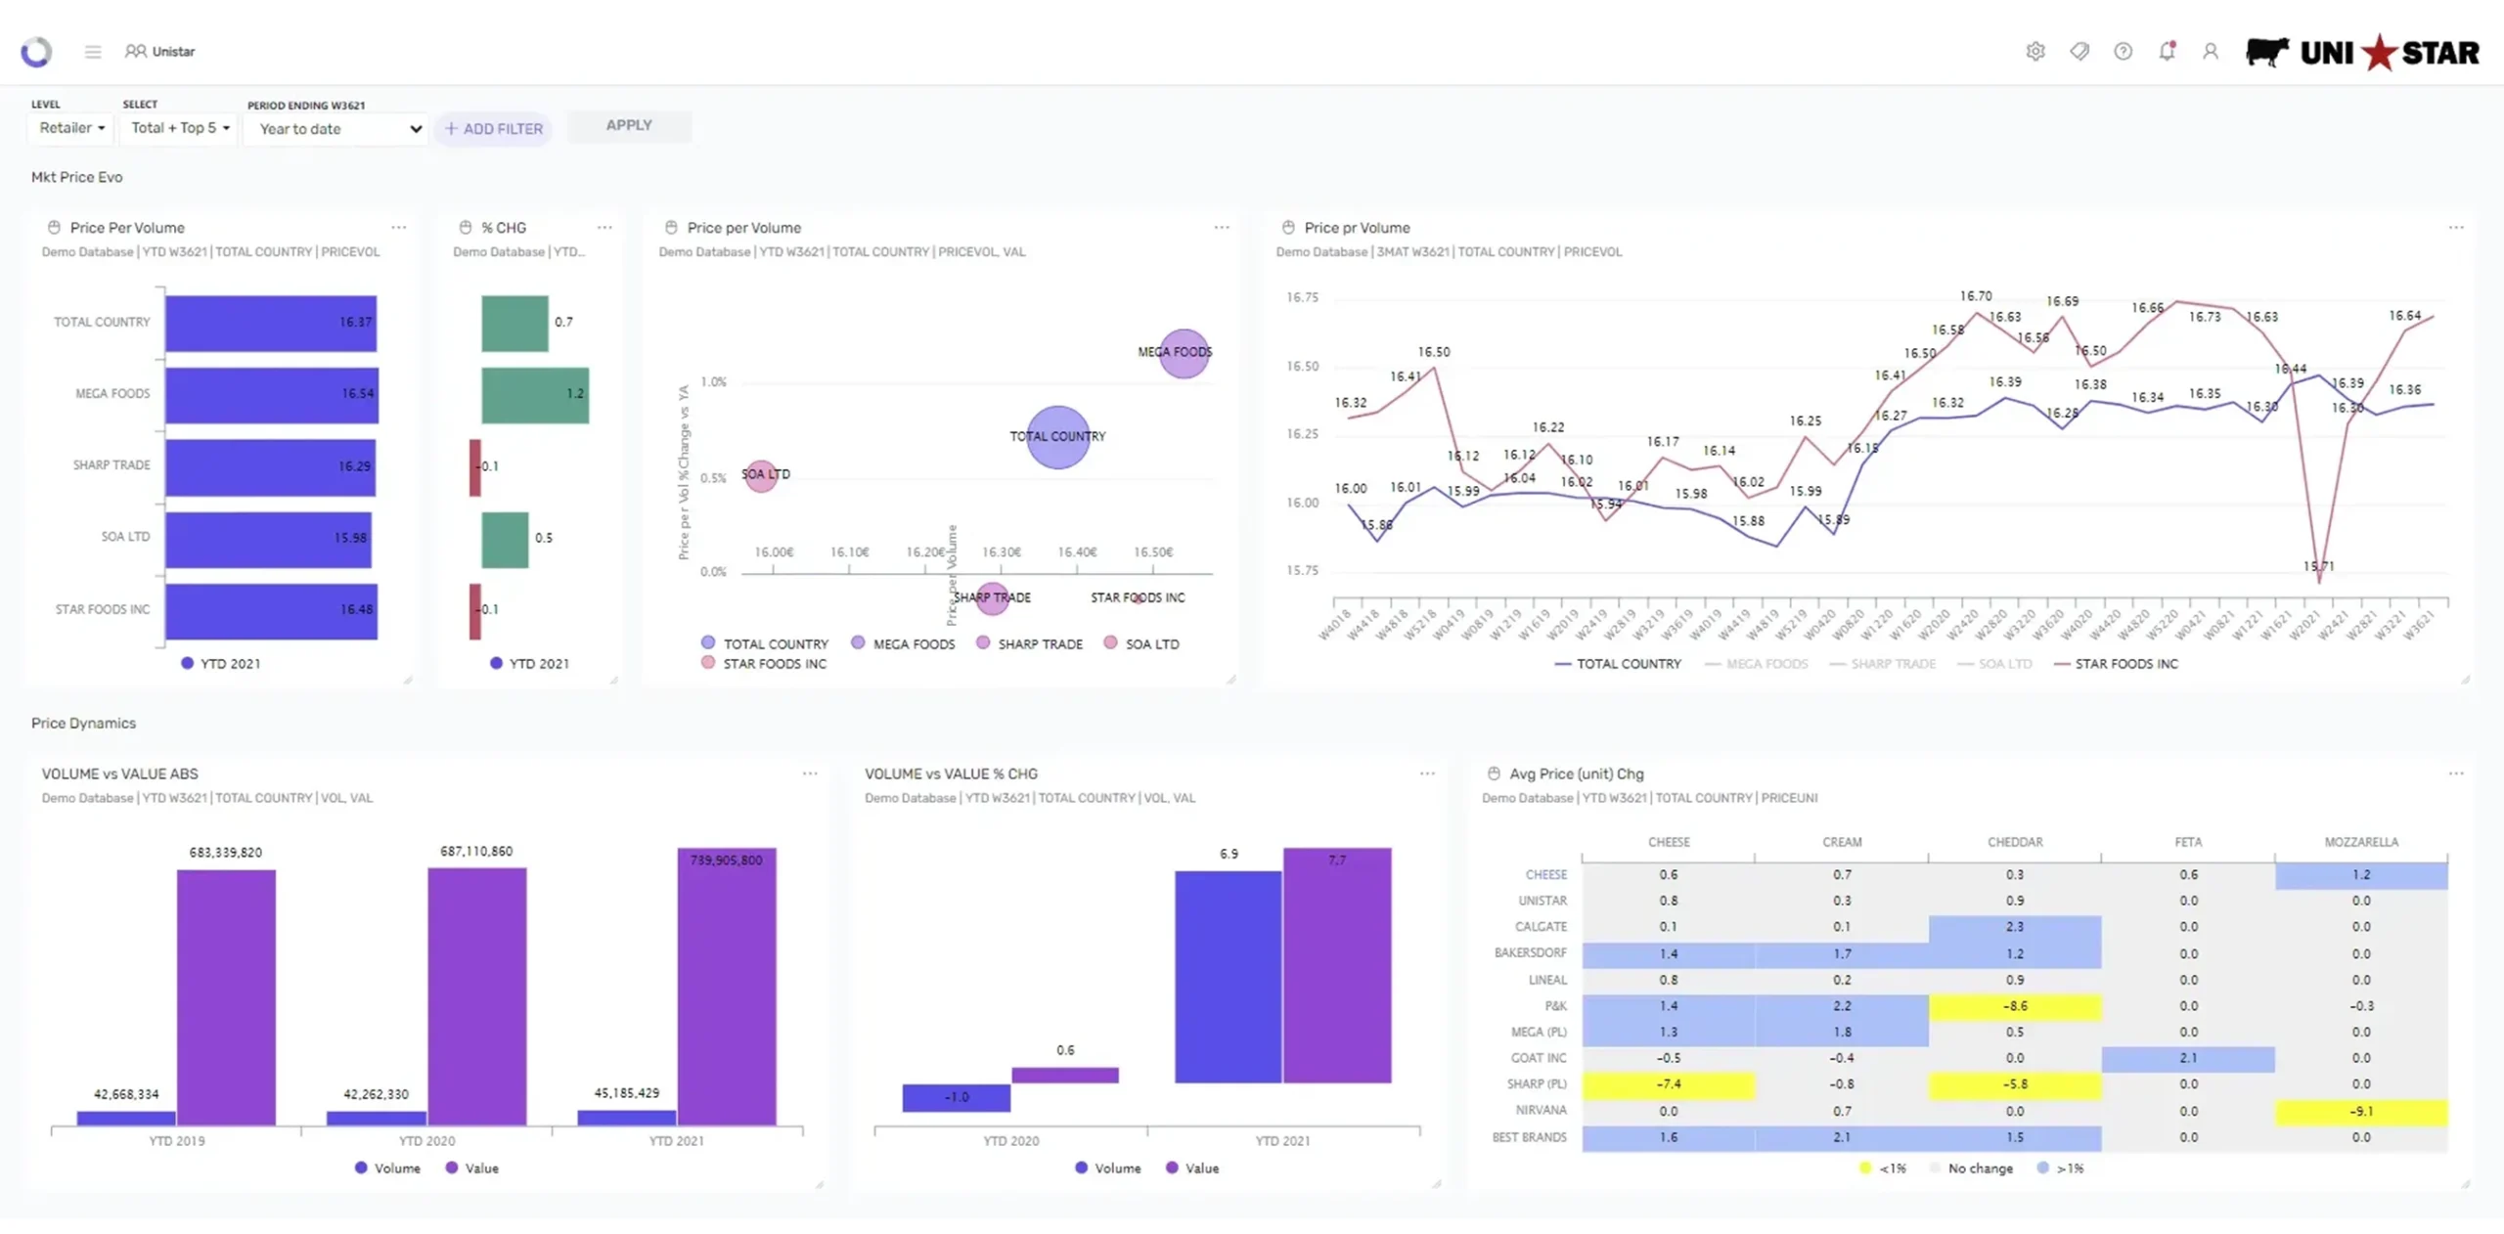
Task: Click the MOZZARELLA column header
Action: coord(2361,842)
